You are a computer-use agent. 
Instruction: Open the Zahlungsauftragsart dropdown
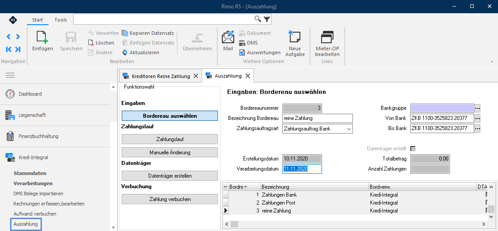349,129
